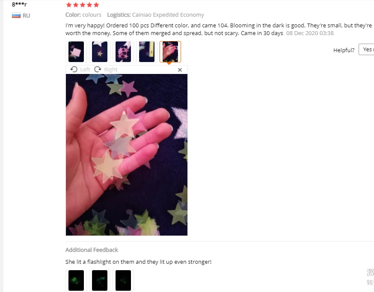The width and height of the screenshot is (374, 292).
Task: Click the Right rotate label
Action: pyautogui.click(x=111, y=69)
